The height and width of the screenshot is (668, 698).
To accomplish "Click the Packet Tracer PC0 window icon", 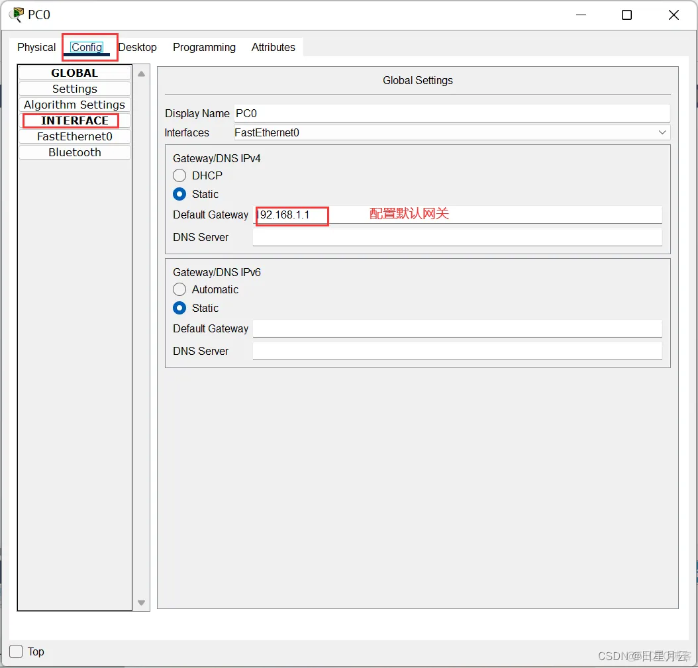I will click(x=17, y=15).
